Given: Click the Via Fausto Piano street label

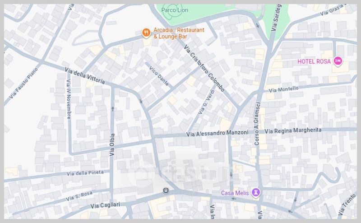Looking at the screenshot, I should coord(23,83).
